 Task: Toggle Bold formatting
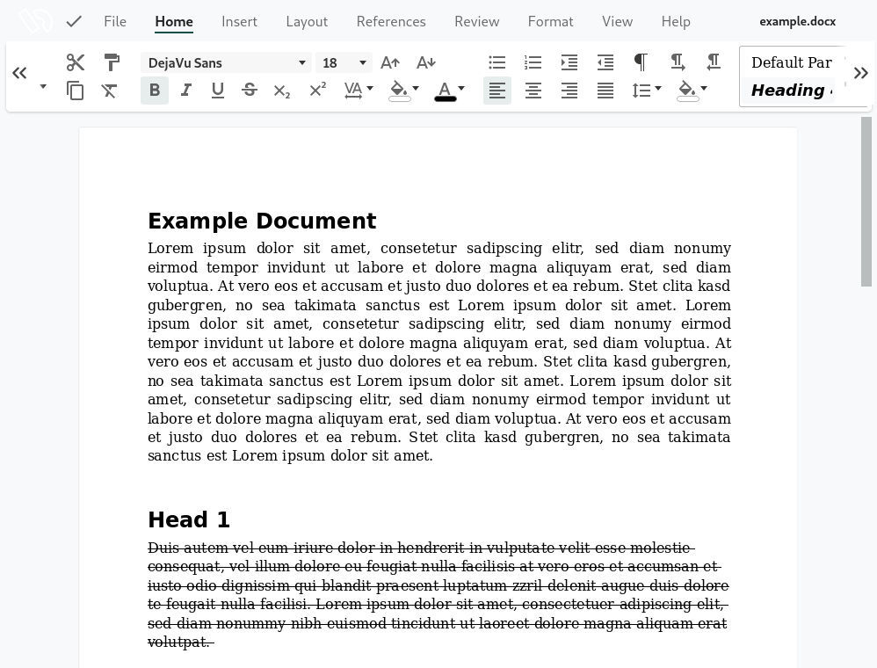pyautogui.click(x=155, y=91)
